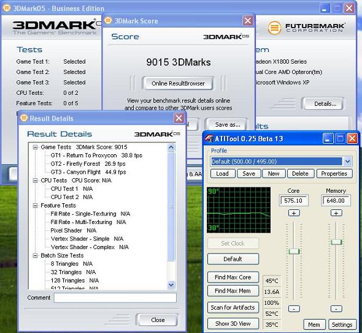Click Find Max Core button
The width and height of the screenshot is (362, 333).
click(x=233, y=277)
